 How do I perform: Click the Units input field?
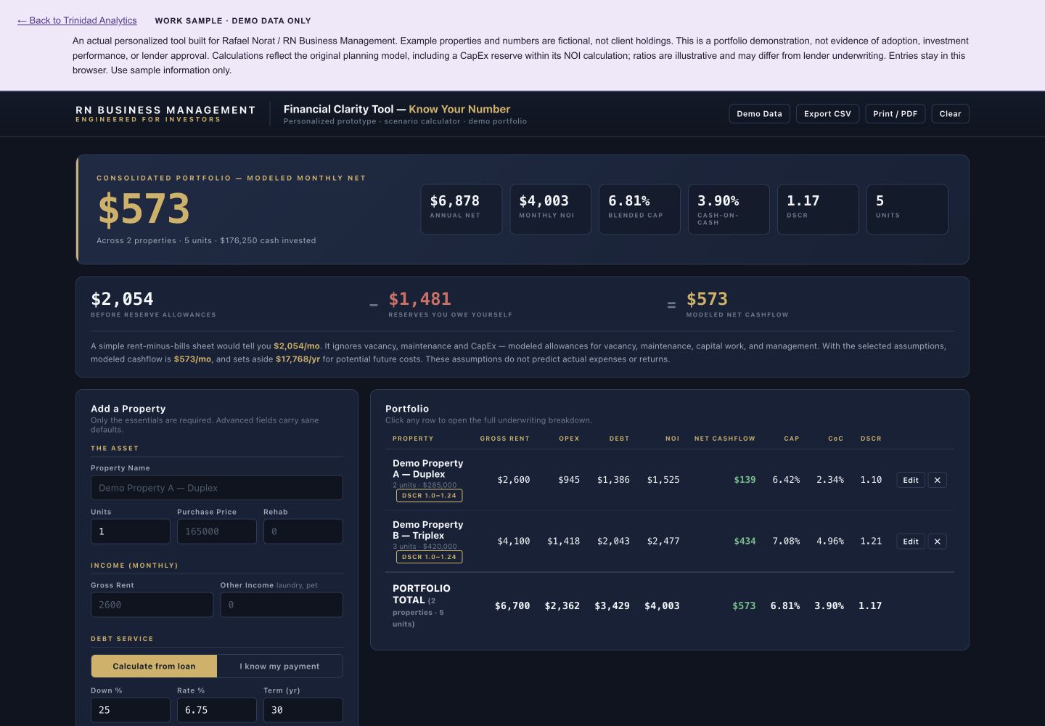coord(131,531)
